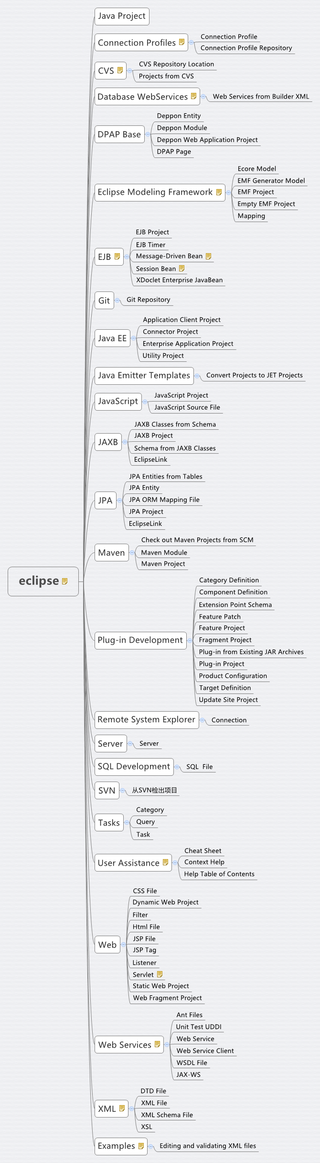The height and width of the screenshot is (1163, 320).
Task: Click the note icon on Examples node
Action: 141,1146
